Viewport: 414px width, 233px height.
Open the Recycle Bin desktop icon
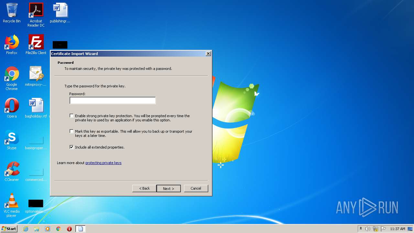point(12,13)
